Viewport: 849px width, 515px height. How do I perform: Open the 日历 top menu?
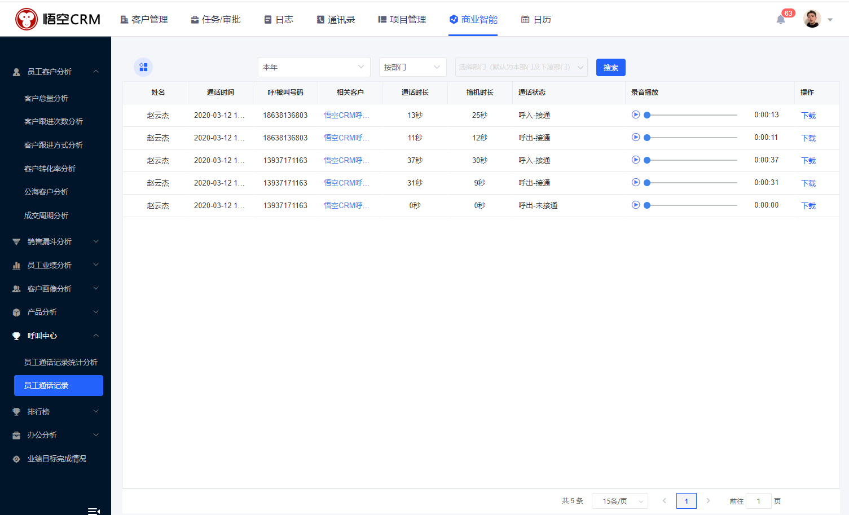click(536, 20)
